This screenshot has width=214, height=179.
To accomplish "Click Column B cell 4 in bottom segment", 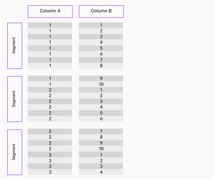I will (x=101, y=172).
